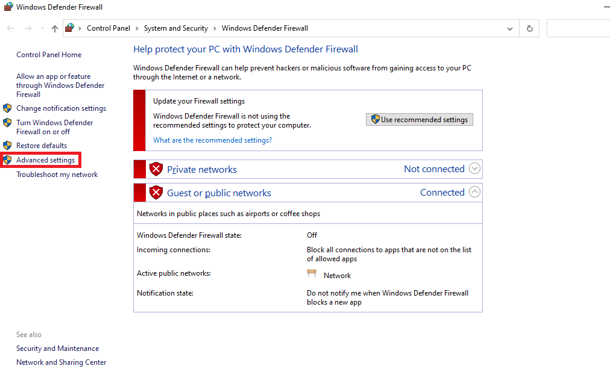The height and width of the screenshot is (369, 610).
Task: Click Networks in public places description
Action: [x=228, y=214]
